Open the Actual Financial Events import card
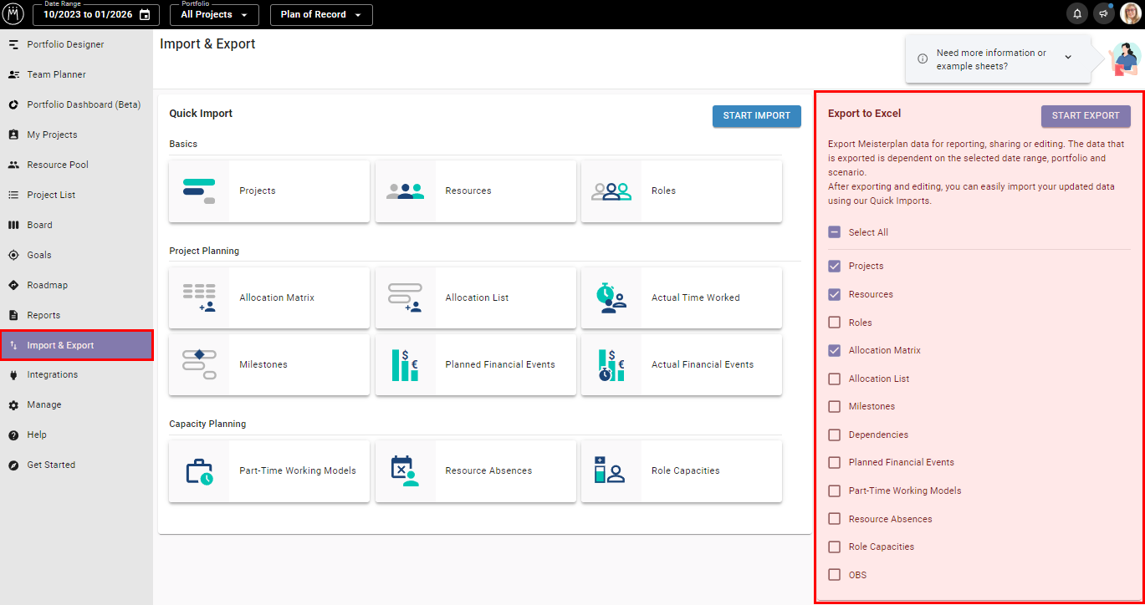The width and height of the screenshot is (1145, 605). click(682, 364)
